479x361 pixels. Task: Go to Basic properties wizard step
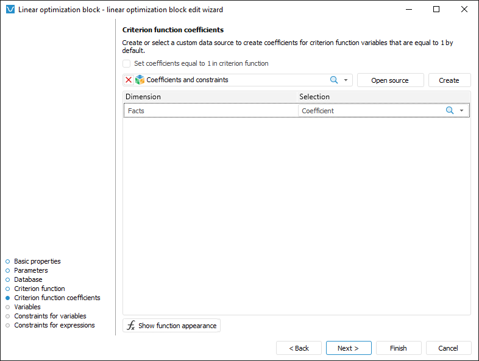(x=37, y=261)
